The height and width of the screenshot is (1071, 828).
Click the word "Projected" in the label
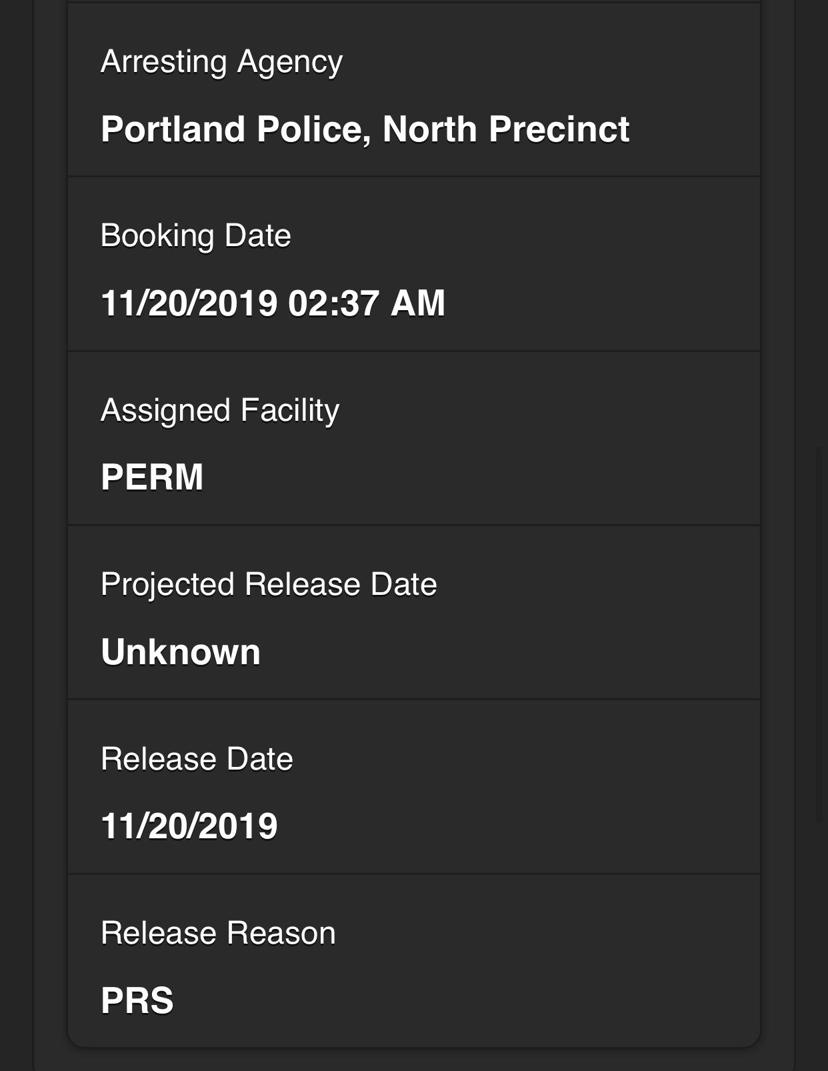(167, 585)
